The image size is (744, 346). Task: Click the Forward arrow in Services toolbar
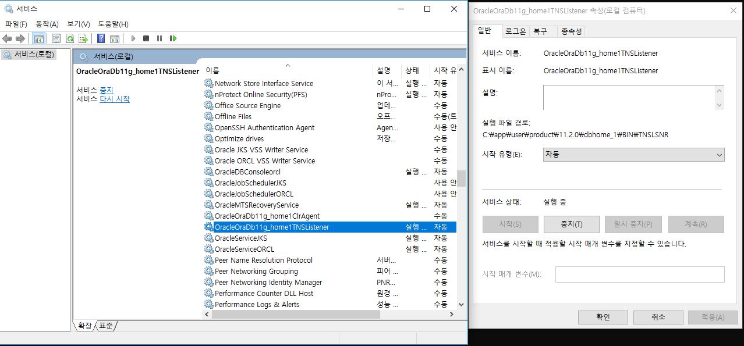(20, 38)
